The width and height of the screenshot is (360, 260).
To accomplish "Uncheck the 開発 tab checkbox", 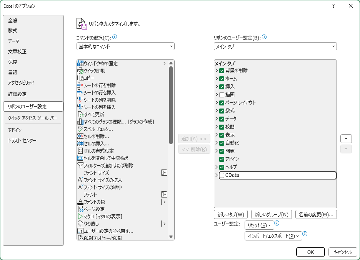I will tap(222, 151).
